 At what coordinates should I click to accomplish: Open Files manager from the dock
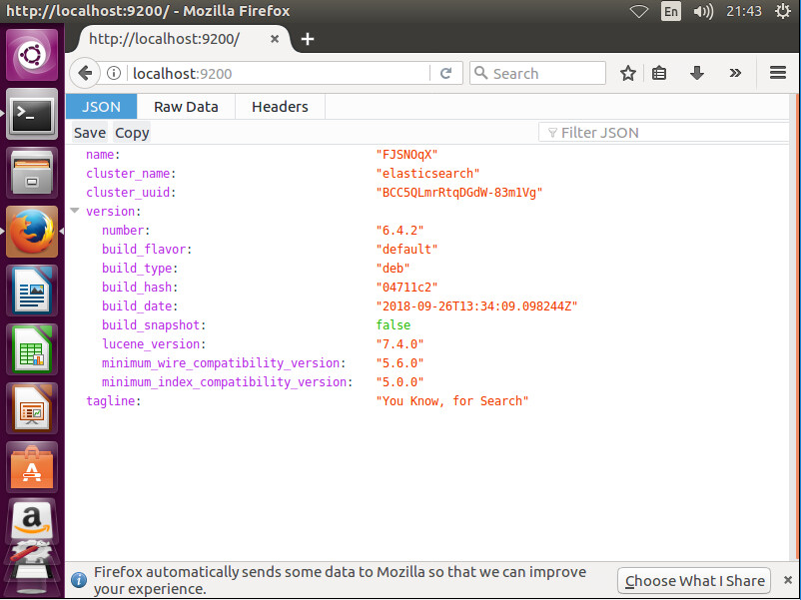point(32,173)
